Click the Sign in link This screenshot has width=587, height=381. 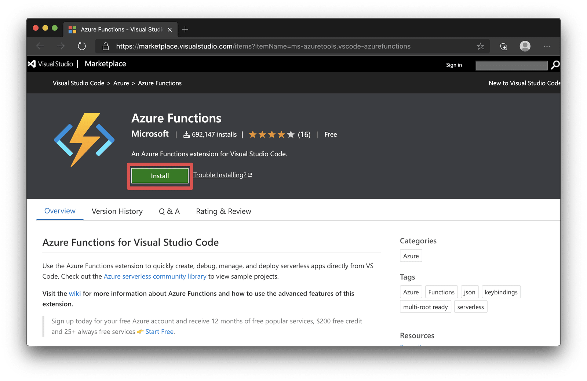454,65
